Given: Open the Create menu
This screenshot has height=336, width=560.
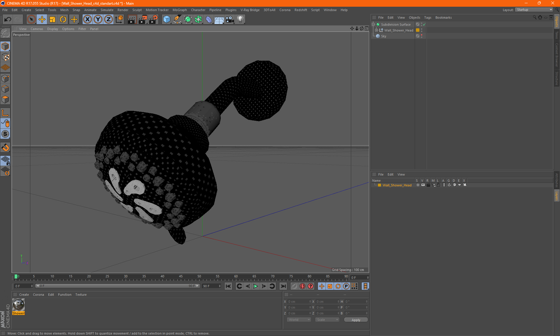Looking at the screenshot, I should click(x=26, y=10).
